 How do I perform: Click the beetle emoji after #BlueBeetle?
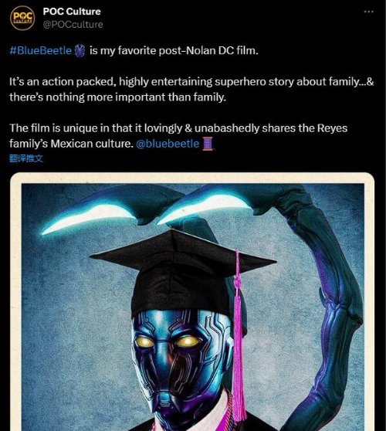(80, 51)
